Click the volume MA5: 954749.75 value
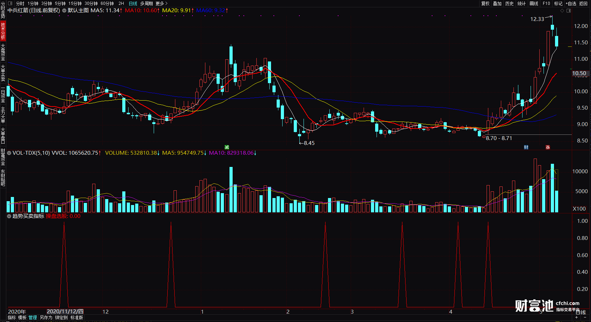 tap(184, 153)
